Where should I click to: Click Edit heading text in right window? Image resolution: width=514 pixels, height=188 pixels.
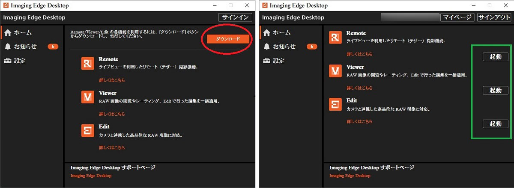point(352,100)
